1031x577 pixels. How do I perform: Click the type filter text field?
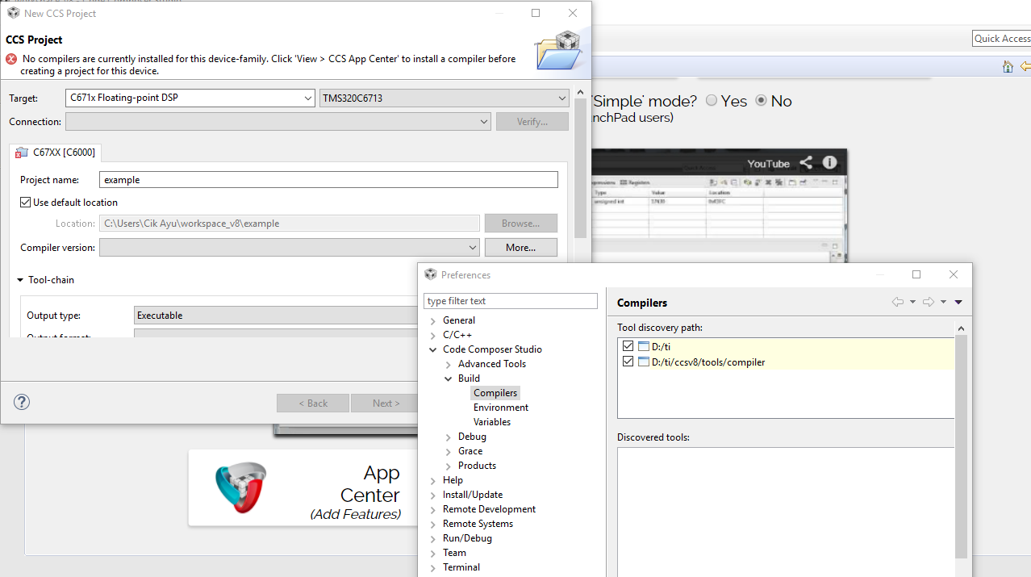tap(511, 301)
